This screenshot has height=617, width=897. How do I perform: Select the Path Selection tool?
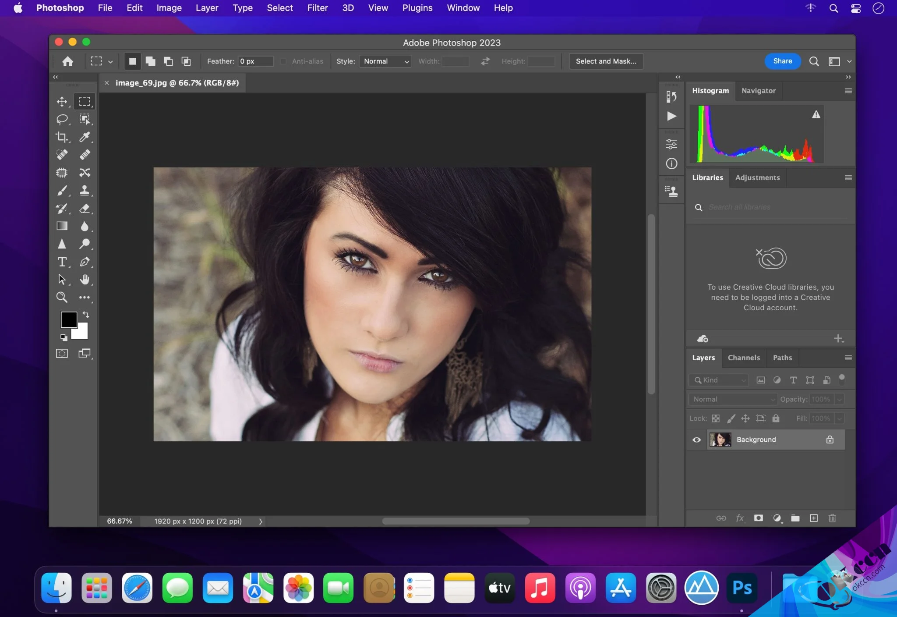coord(62,280)
